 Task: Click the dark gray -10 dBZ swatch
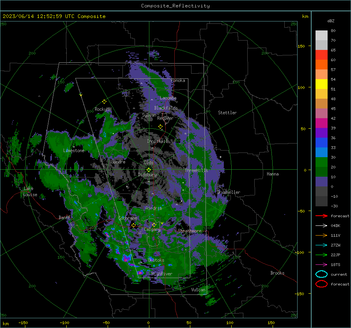(321, 201)
